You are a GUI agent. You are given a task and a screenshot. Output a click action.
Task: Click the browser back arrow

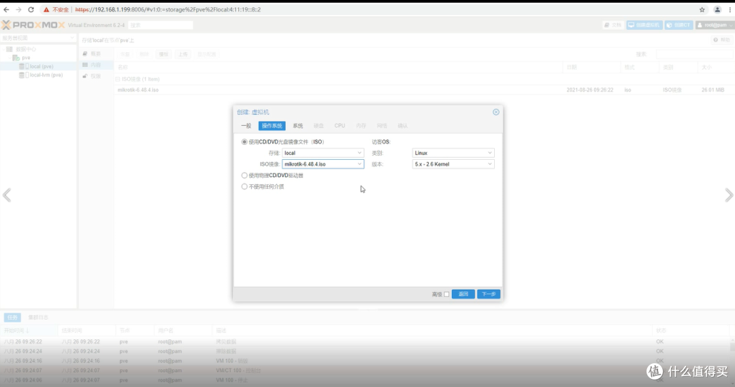(x=7, y=10)
